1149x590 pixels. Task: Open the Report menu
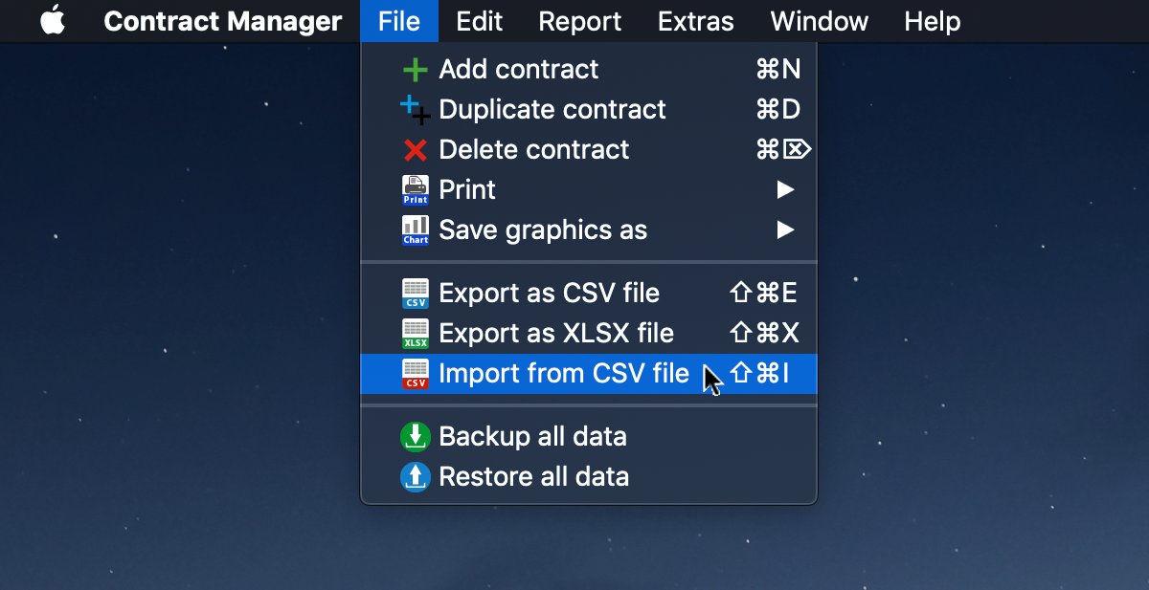point(580,21)
